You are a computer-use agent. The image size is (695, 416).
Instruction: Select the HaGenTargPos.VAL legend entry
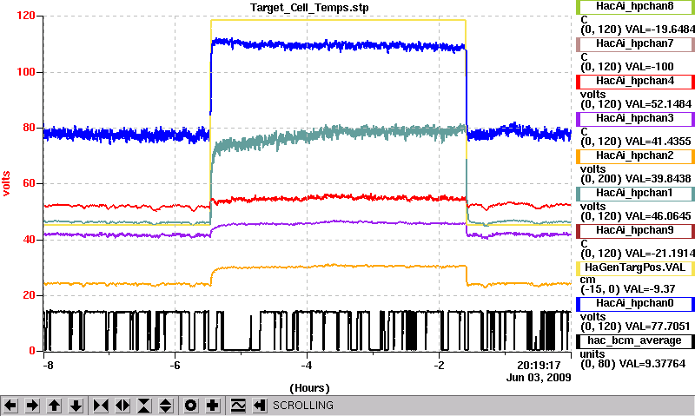tap(635, 268)
